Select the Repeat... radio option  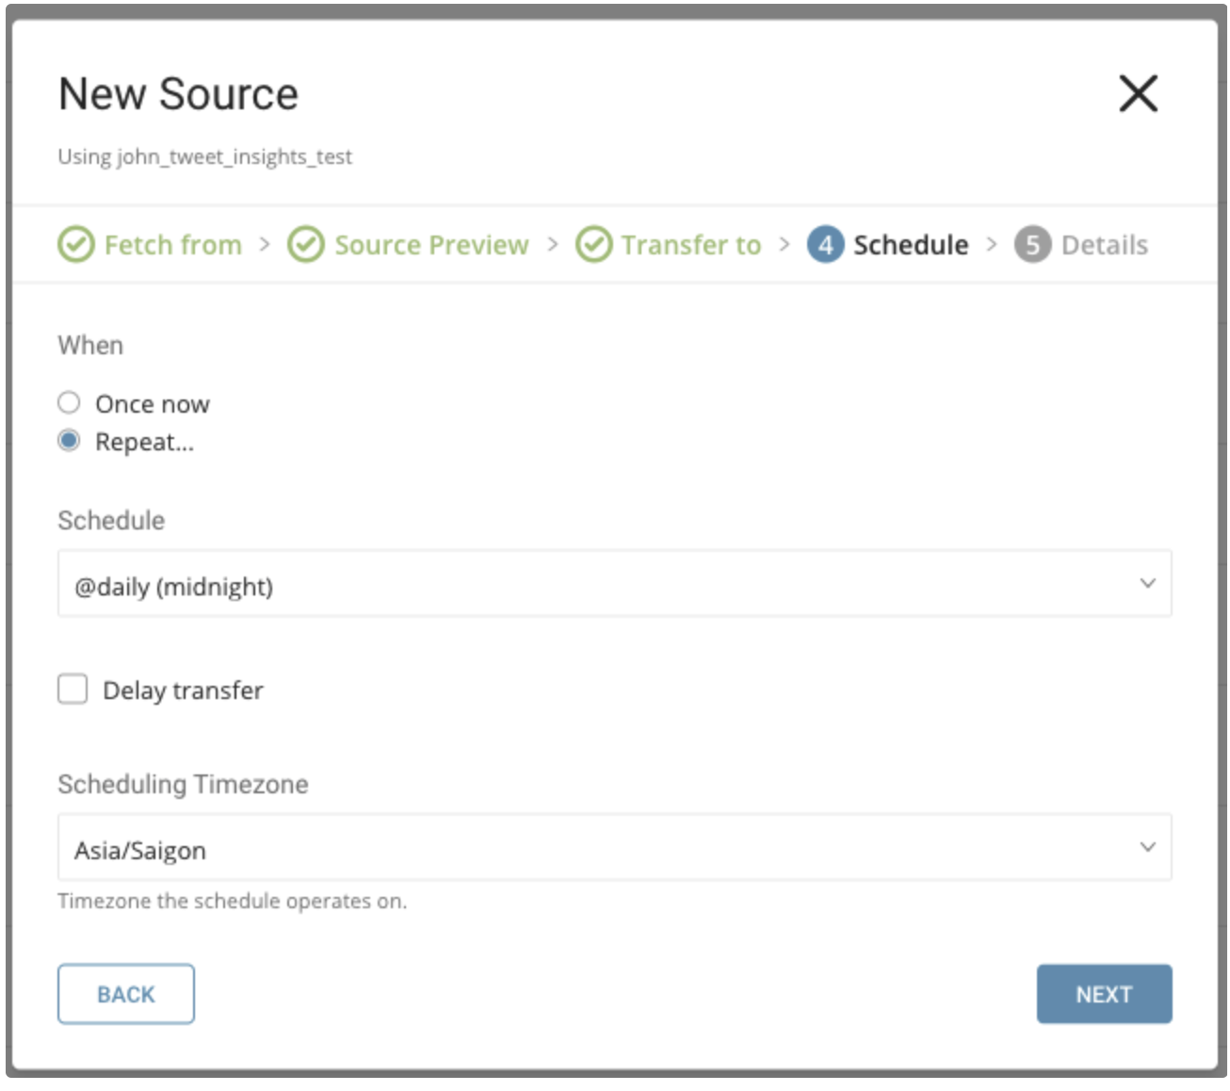(x=69, y=441)
